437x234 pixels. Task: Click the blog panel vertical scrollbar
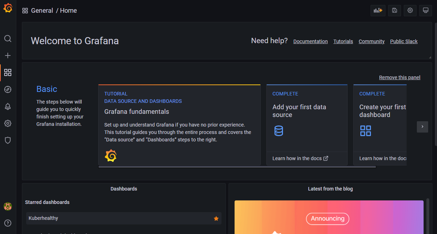point(428,216)
